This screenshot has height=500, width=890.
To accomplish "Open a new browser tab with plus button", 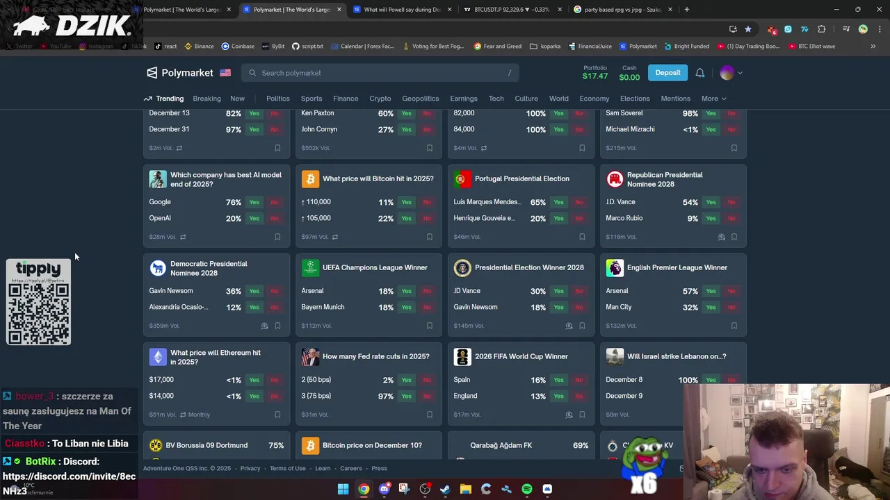I will click(x=686, y=10).
